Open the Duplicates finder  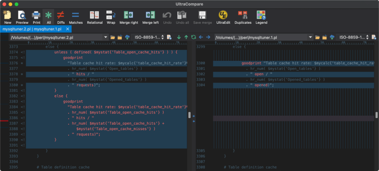coord(243,16)
